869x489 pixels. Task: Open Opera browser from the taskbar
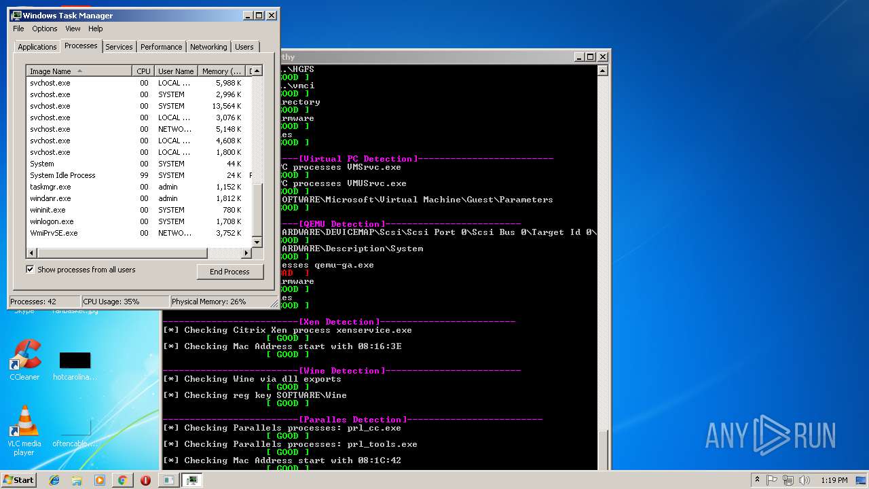(x=145, y=480)
